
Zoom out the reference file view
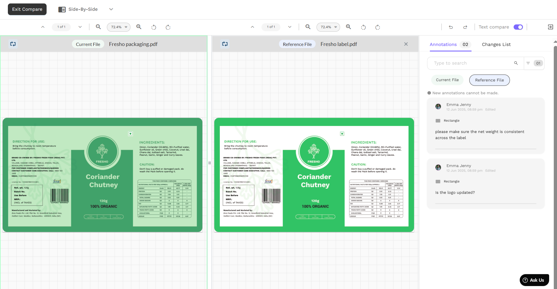pos(308,27)
